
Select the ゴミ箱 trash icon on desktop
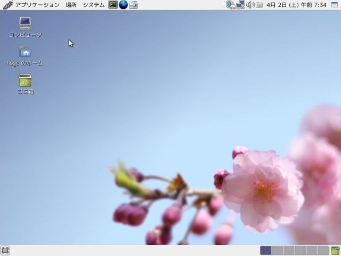click(x=25, y=81)
